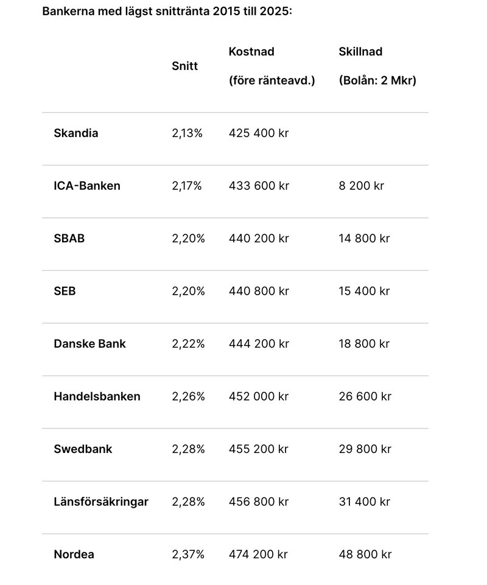Select ICA-Banken's 8 200 kr difference

pos(362,186)
